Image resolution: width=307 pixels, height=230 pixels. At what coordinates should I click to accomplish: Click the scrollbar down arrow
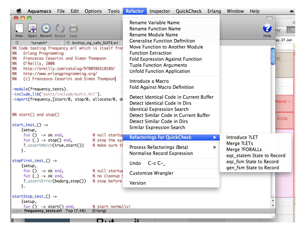click(273, 205)
